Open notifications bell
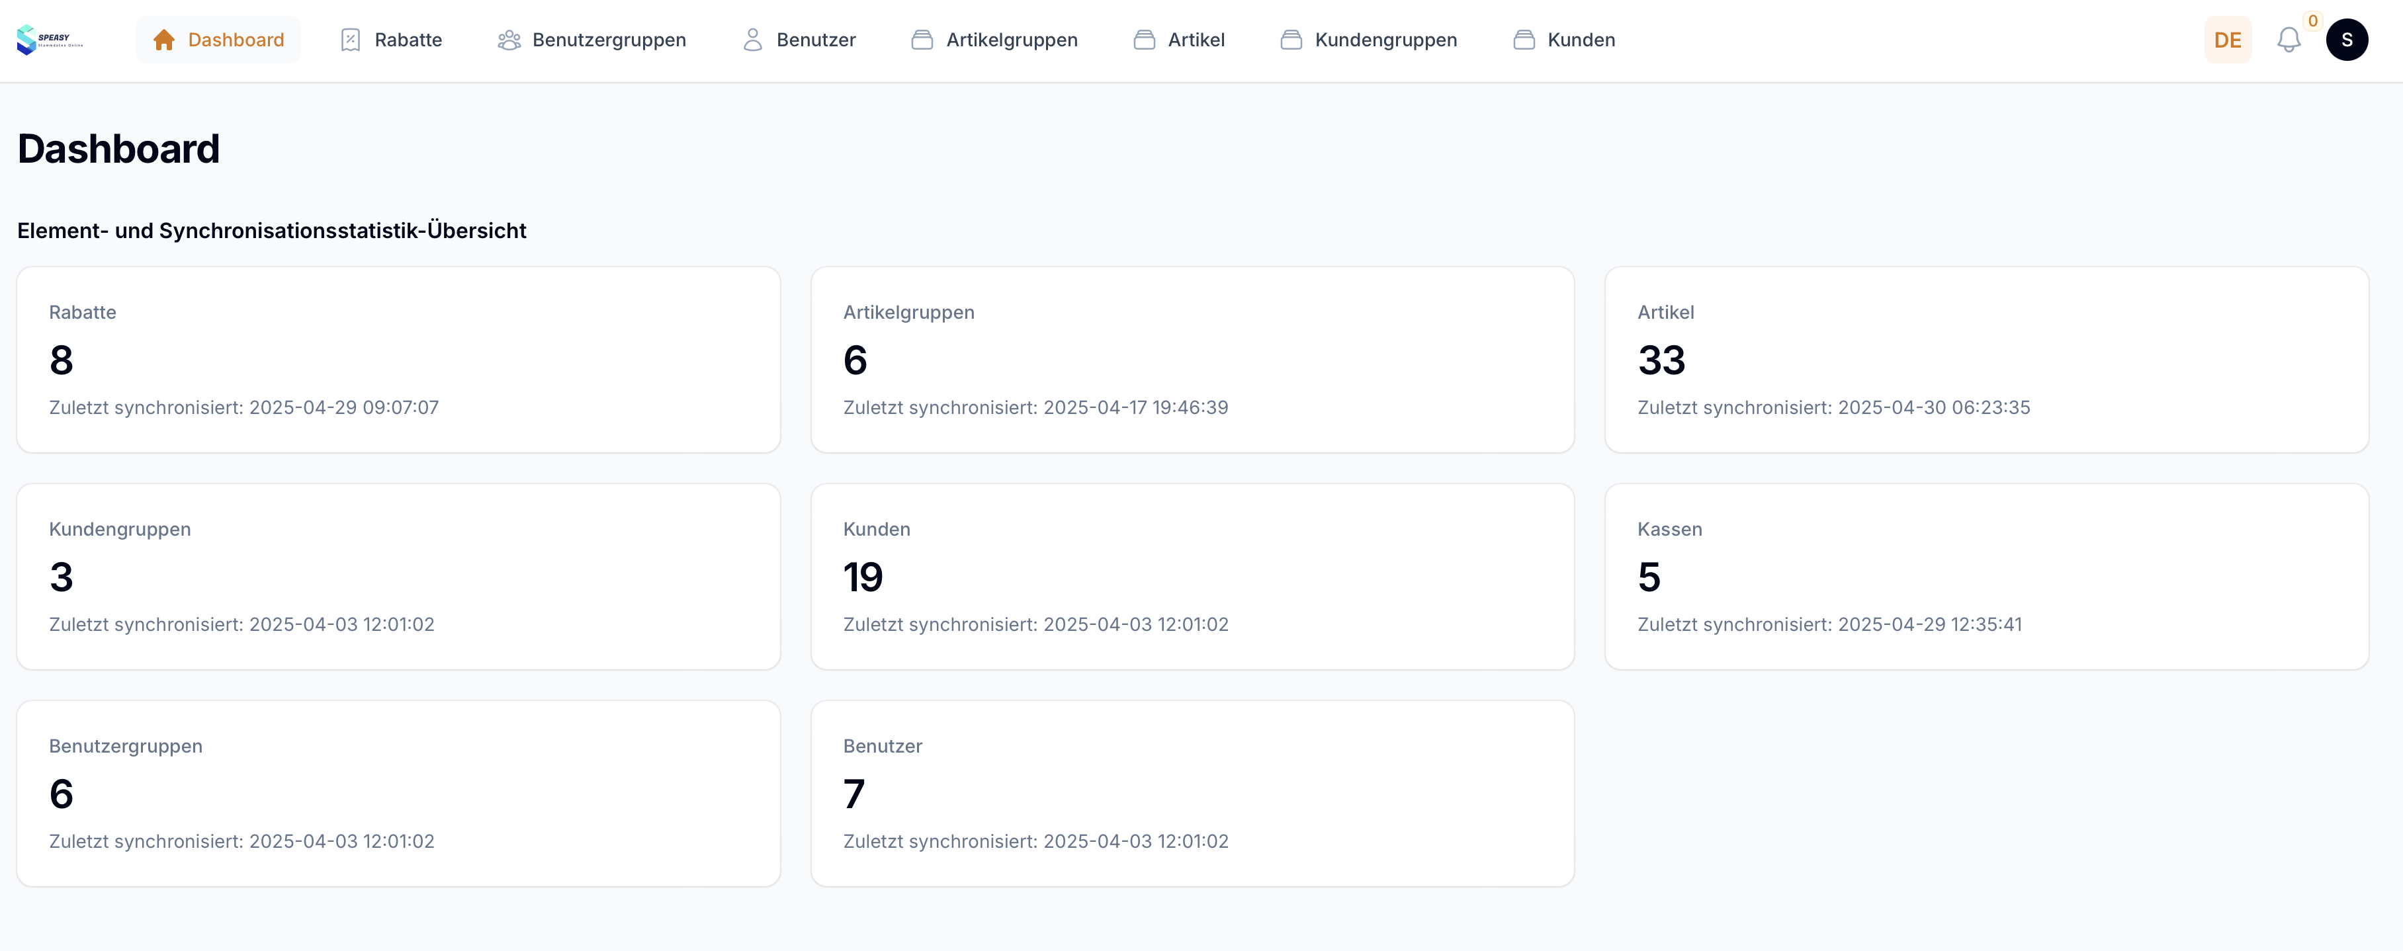Screen dimensions: 2403x951 2289,40
